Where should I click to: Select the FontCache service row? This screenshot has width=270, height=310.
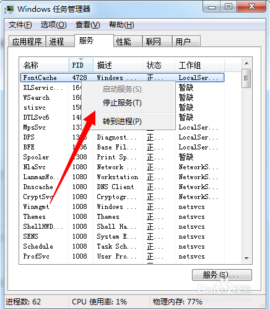(122, 77)
